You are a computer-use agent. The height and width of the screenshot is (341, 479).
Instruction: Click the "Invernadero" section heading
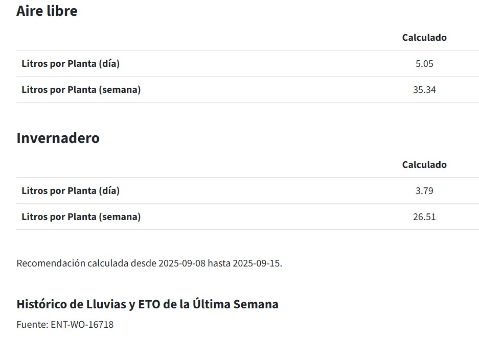tap(58, 138)
